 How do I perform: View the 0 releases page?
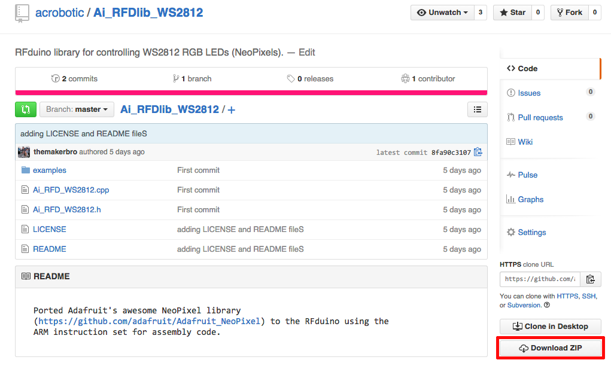(310, 78)
